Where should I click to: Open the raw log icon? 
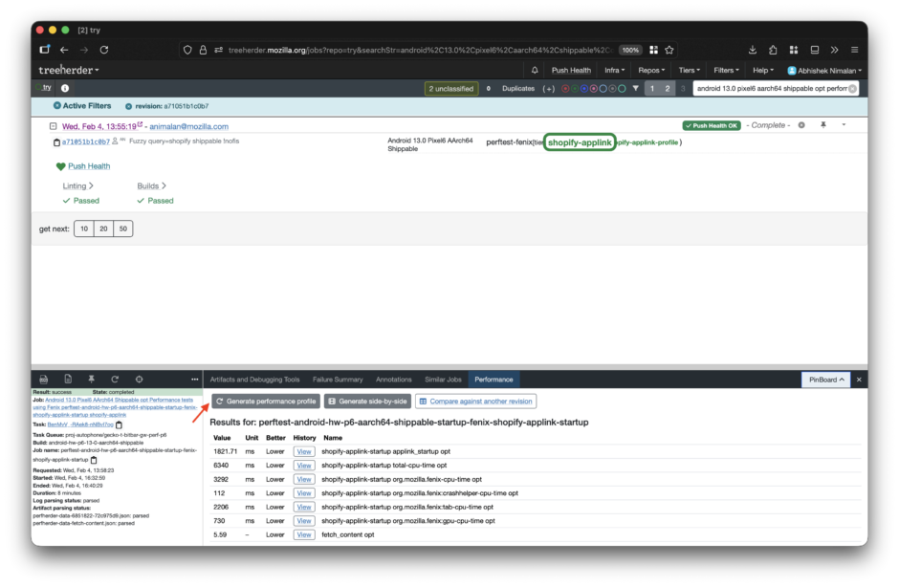click(x=42, y=379)
